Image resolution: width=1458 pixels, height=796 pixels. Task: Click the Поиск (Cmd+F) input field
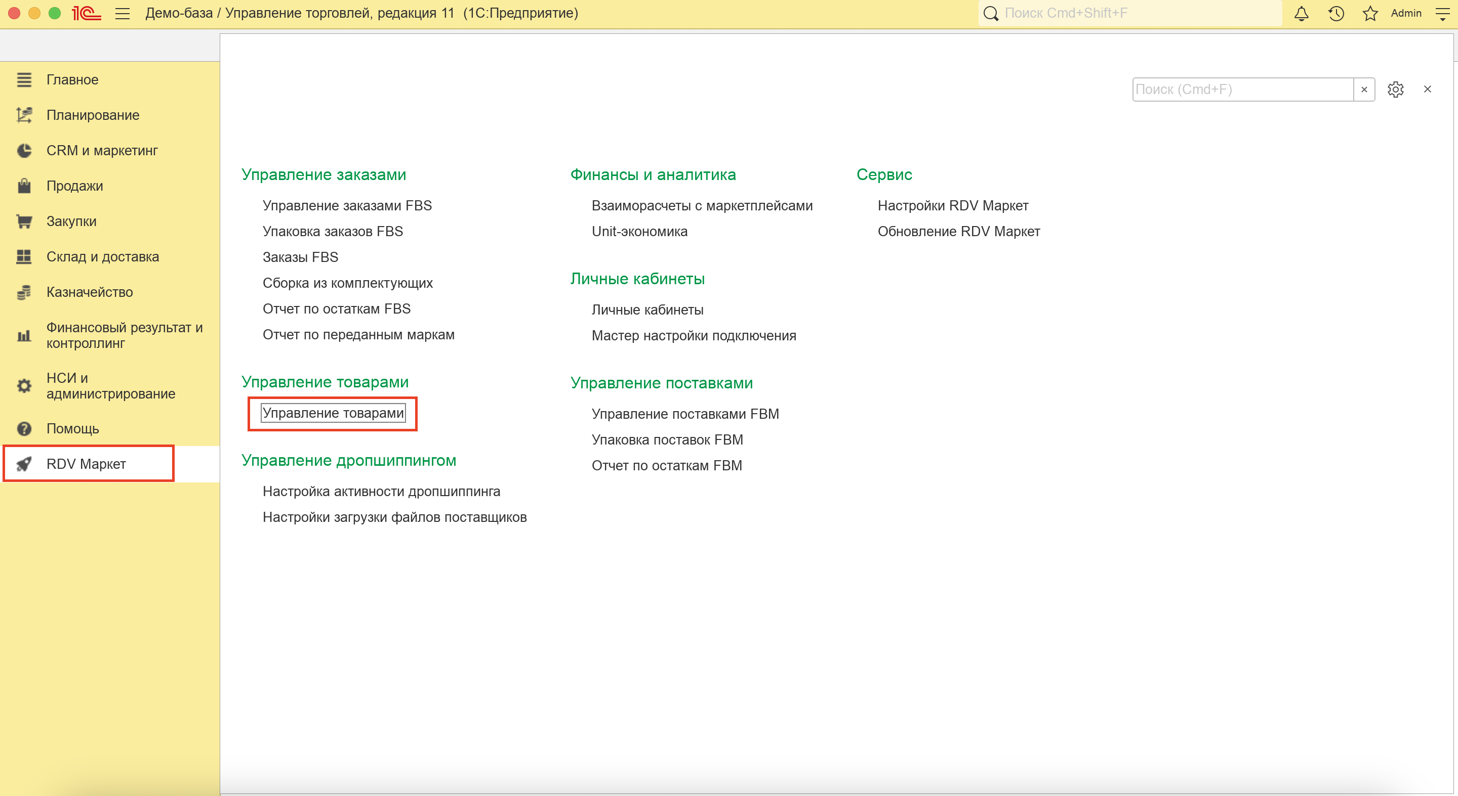tap(1242, 90)
